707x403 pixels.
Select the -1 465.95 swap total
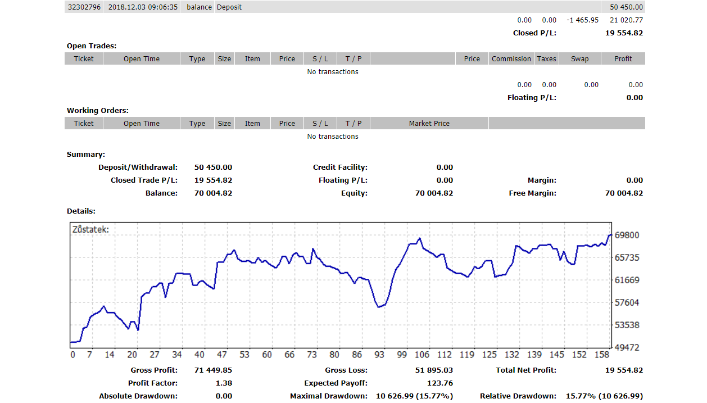pos(583,20)
